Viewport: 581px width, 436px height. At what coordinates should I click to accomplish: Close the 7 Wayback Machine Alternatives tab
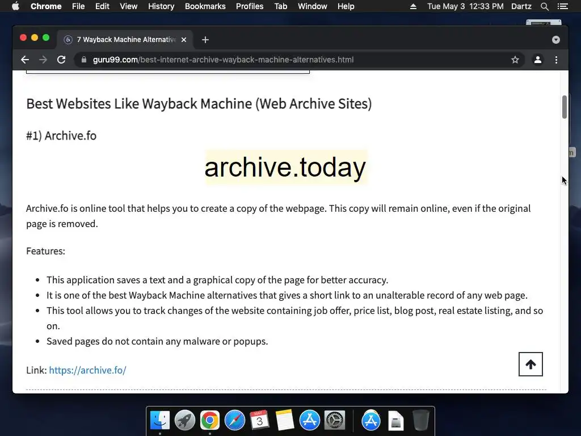(x=184, y=40)
